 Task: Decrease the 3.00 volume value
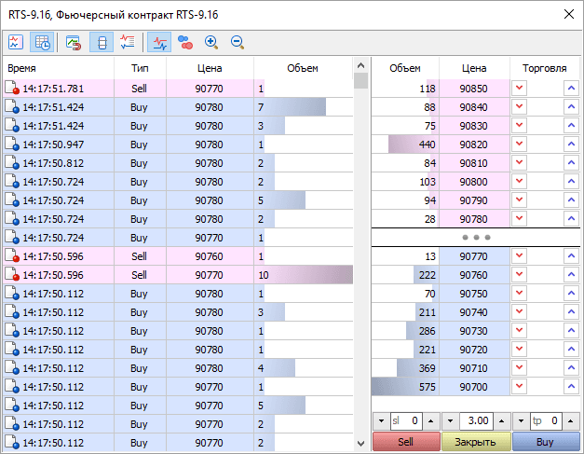point(450,421)
